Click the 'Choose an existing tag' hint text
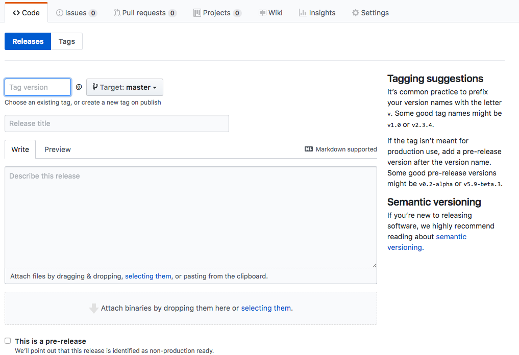The height and width of the screenshot is (355, 519). point(83,103)
